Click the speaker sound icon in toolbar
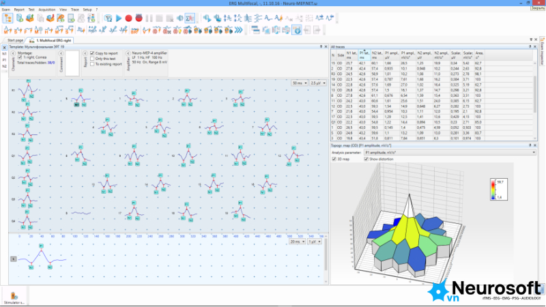546x307 pixels. 179,18
